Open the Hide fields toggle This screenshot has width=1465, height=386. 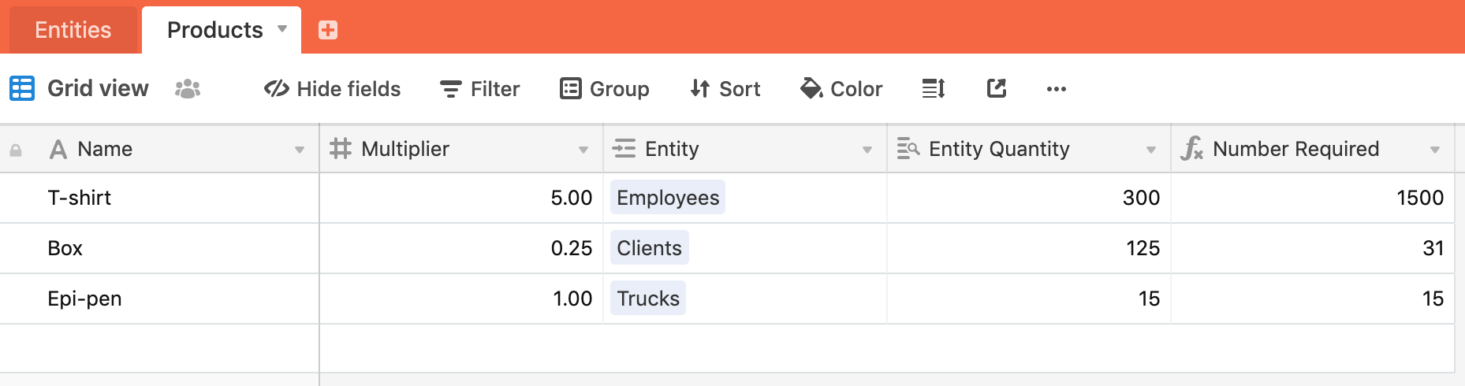pos(332,89)
